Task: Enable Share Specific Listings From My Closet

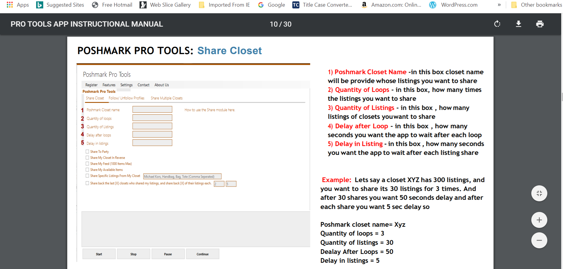Action: [87, 176]
